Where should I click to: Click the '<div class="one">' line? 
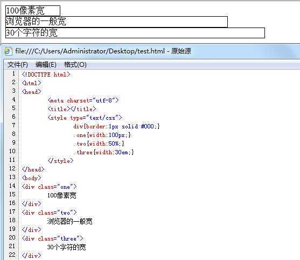click(49, 187)
